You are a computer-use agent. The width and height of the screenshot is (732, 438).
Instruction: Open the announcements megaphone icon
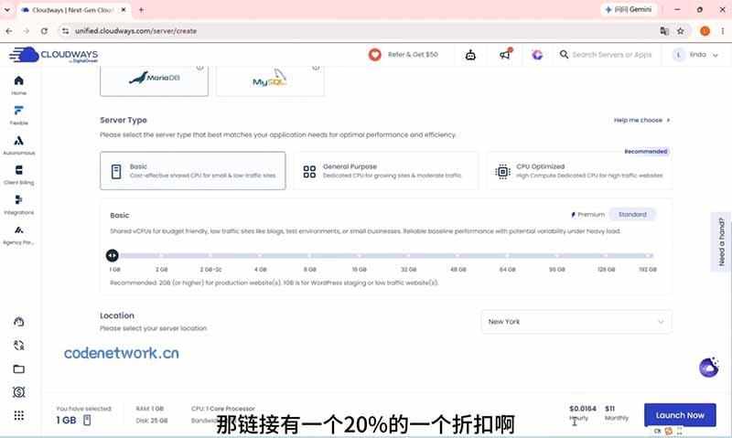[505, 54]
